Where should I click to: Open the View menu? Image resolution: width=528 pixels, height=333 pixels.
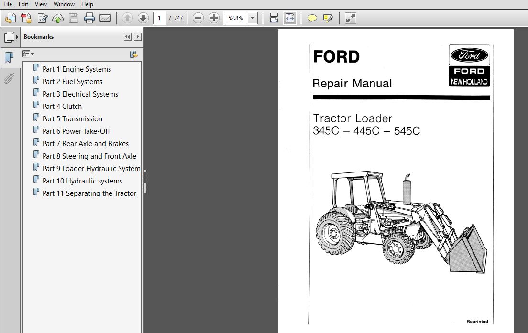click(41, 4)
